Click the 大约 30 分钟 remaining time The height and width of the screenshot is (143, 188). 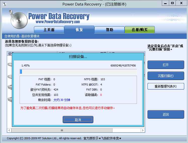click(62, 100)
